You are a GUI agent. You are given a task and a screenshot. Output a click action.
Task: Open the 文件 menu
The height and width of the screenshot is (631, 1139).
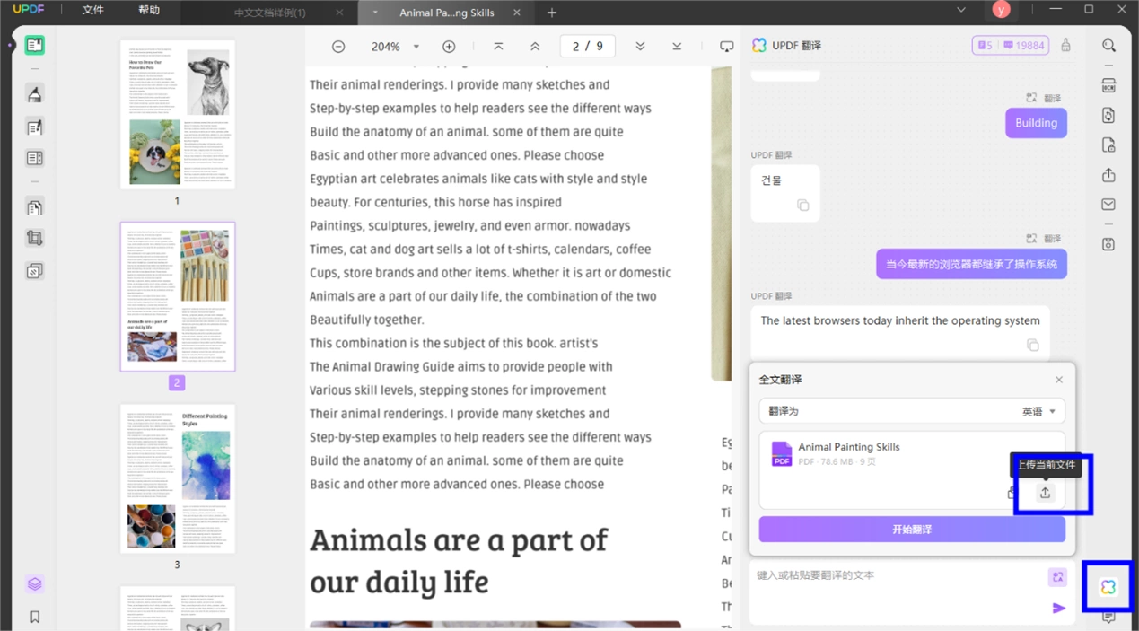point(92,11)
